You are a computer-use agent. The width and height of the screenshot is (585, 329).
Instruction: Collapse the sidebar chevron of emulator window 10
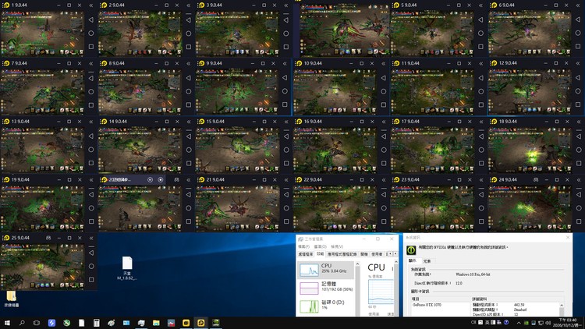click(383, 63)
